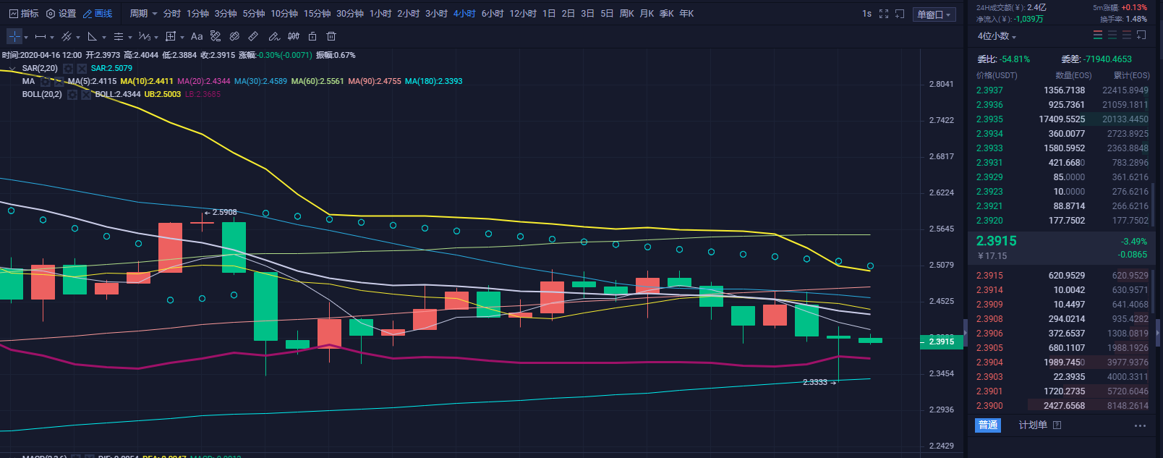Click the help icon beside 计划单
The width and height of the screenshot is (1163, 458).
click(1057, 425)
